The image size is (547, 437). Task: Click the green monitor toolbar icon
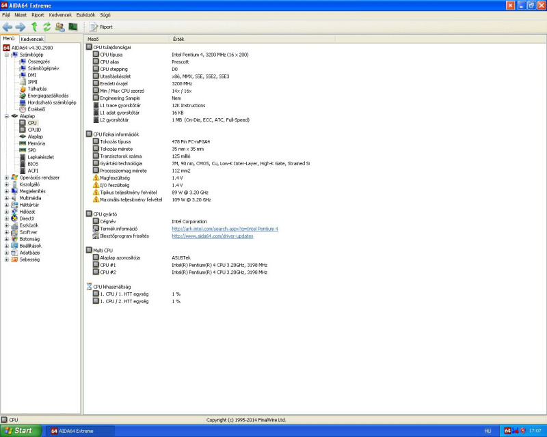tap(73, 27)
